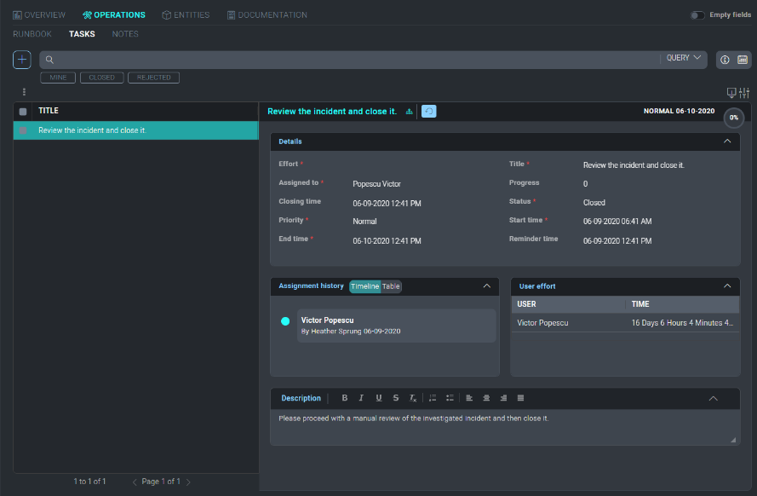757x496 pixels.
Task: Toggle the Empty fields switch
Action: point(697,15)
